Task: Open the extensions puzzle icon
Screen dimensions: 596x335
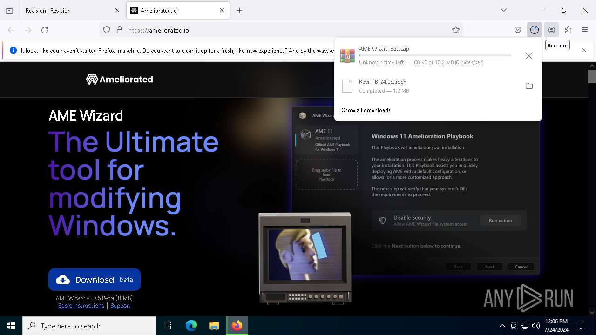Action: (568, 30)
